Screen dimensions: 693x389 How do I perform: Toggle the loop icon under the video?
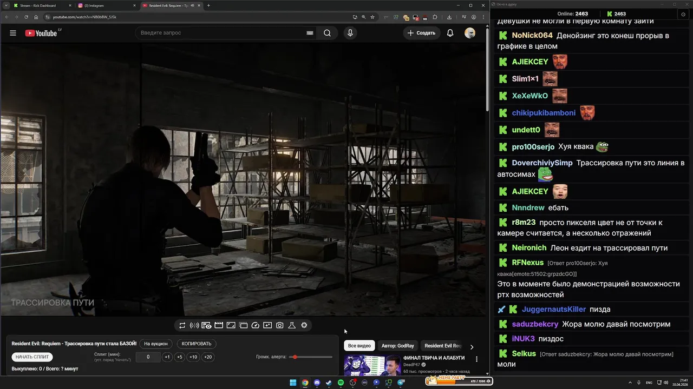click(182, 325)
